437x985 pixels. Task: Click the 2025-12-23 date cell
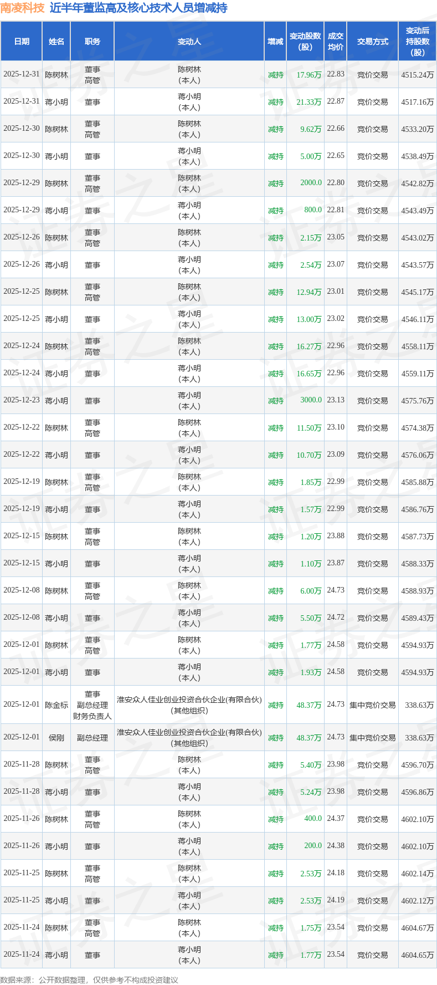(x=22, y=400)
